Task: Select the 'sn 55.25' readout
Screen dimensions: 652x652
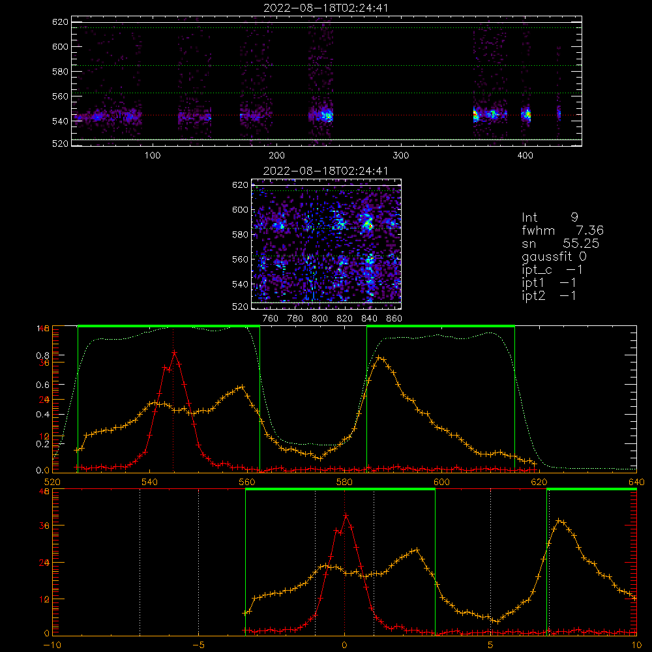Action: pos(561,243)
